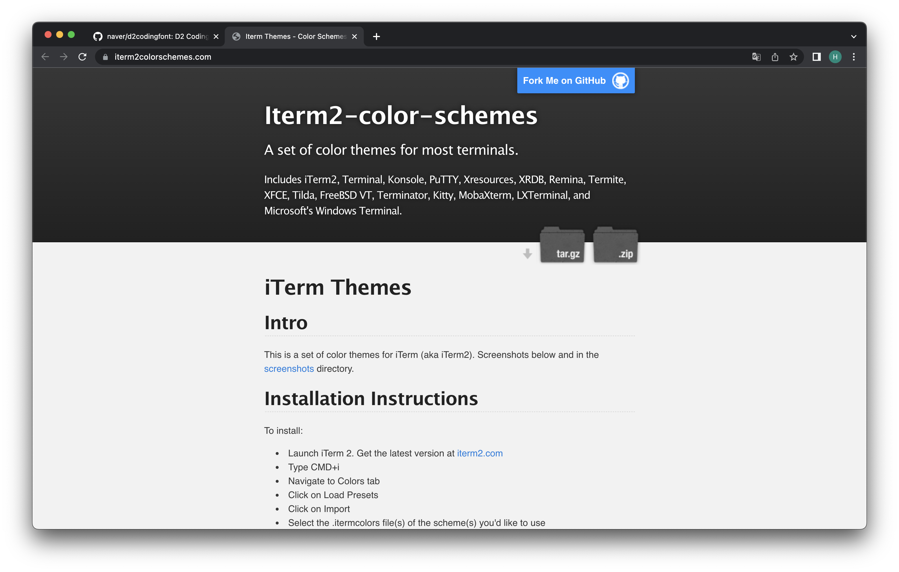Click the 'Click on Load Presets' list item
Screen dimensions: 899x572
333,495
